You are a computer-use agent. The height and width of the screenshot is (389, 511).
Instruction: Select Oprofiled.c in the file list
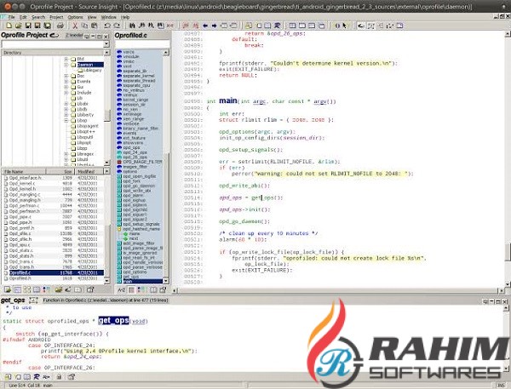pos(54,272)
